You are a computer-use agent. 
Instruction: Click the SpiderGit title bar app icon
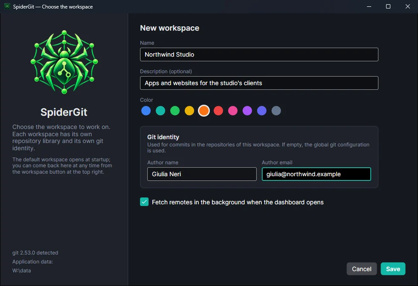7,6
